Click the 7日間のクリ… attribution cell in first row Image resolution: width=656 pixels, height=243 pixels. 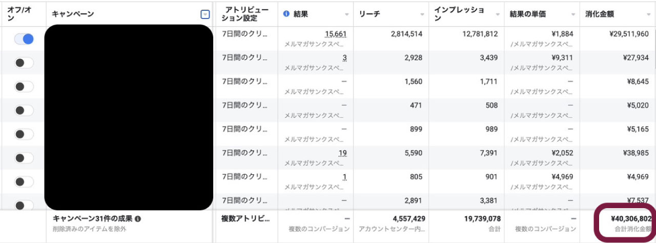coord(244,34)
